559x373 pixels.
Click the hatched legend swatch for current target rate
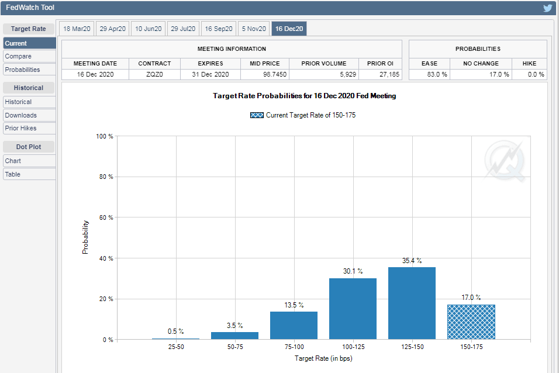click(x=256, y=115)
